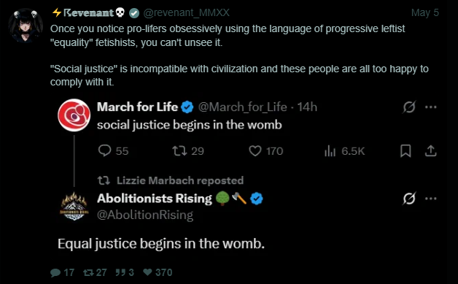Share the March for Life tweet
The image size is (458, 284).
[430, 151]
